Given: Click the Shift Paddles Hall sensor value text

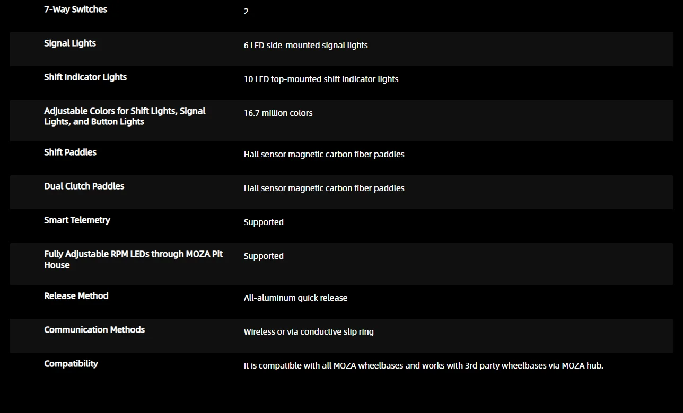Looking at the screenshot, I should point(324,155).
